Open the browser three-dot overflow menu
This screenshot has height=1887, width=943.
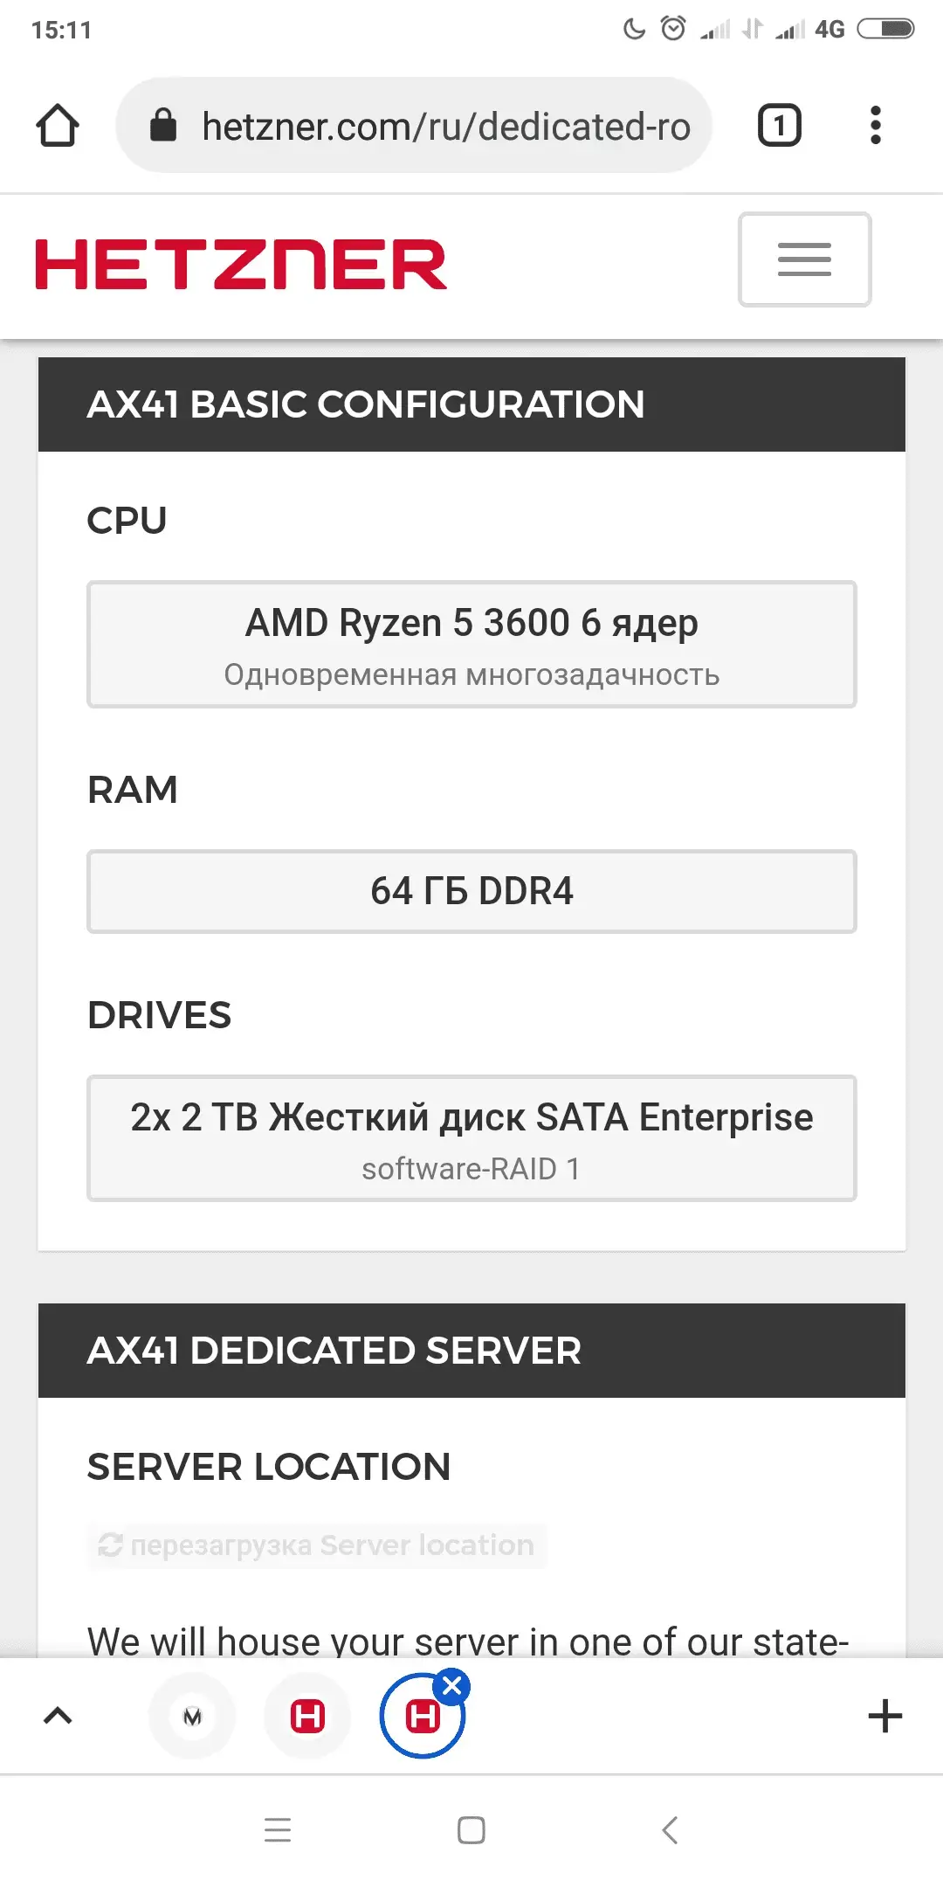[x=876, y=125]
